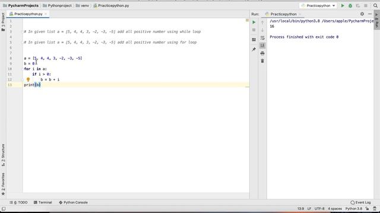This screenshot has height=213, width=380.
Task: Open the Terminal tool window
Action: [43, 202]
